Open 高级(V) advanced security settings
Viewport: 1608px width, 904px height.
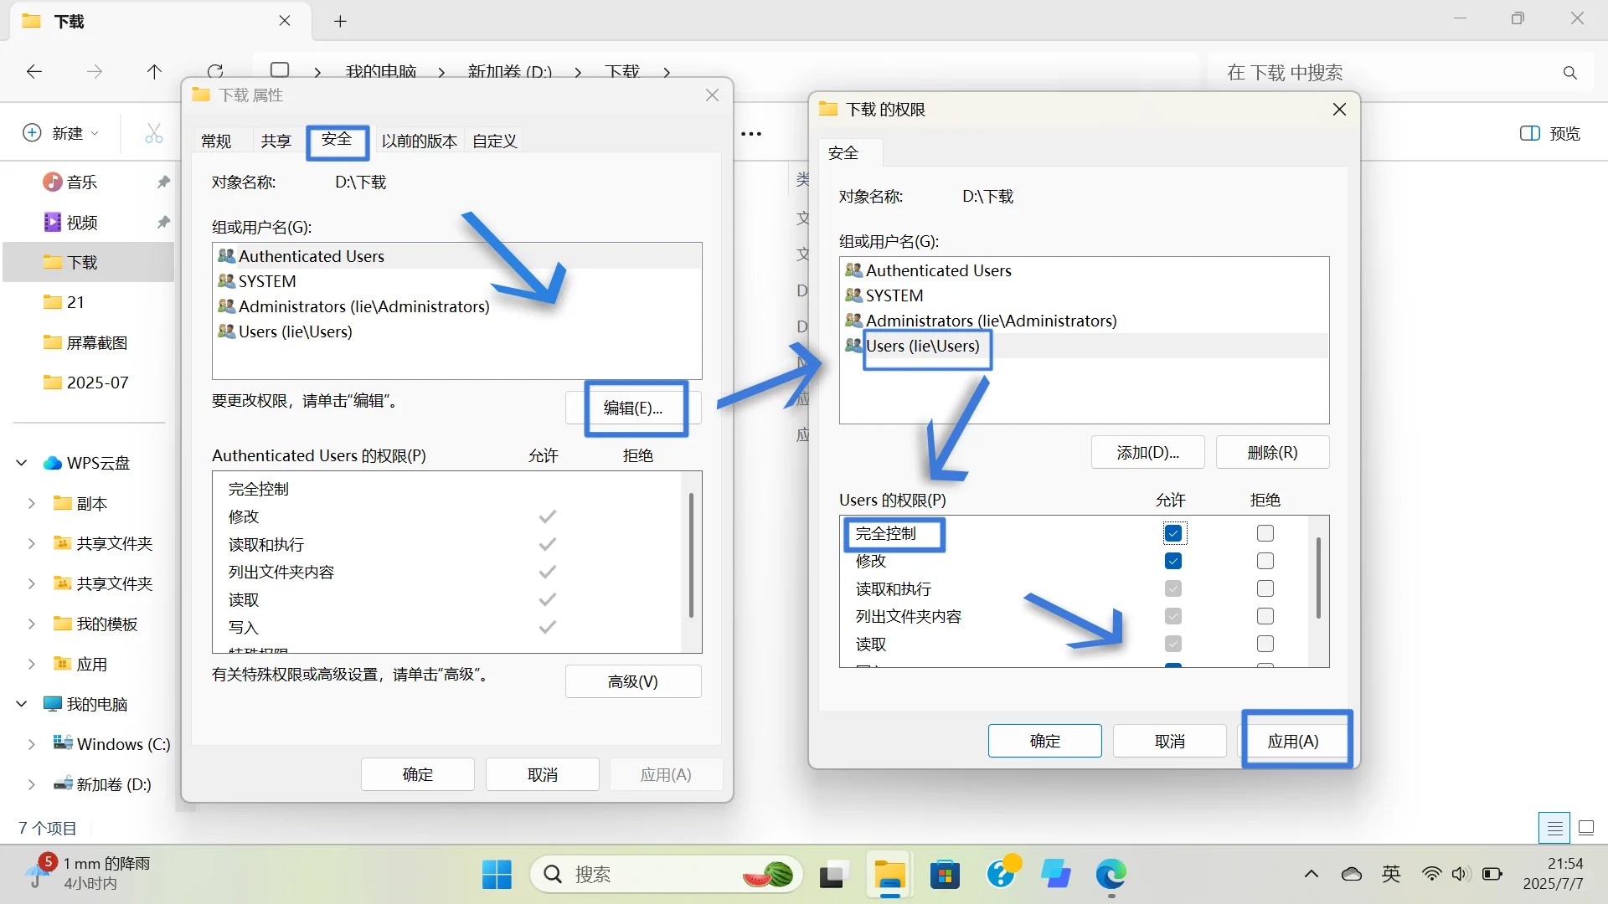click(x=633, y=681)
